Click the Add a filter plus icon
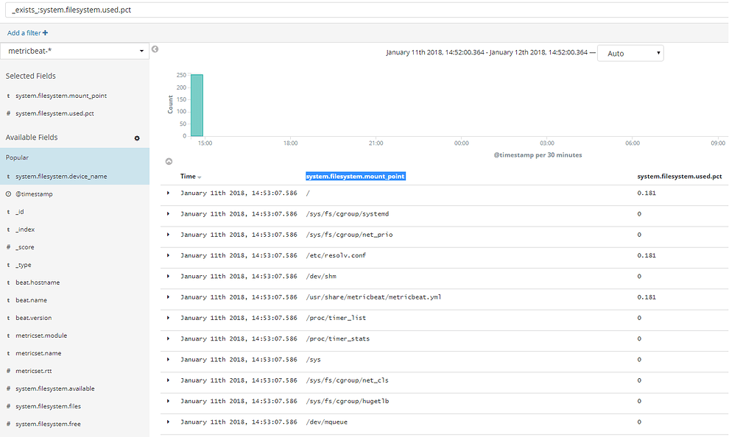 [45, 32]
